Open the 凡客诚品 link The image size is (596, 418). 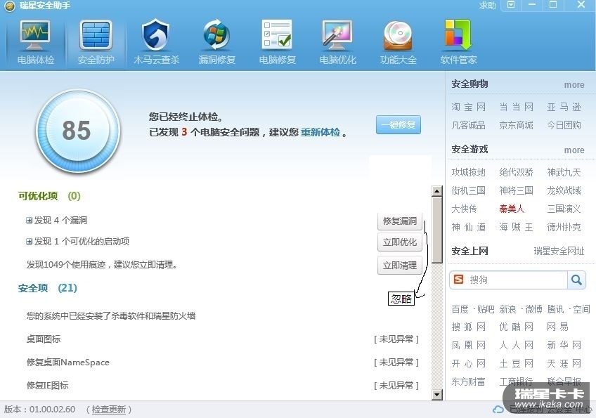pos(468,125)
